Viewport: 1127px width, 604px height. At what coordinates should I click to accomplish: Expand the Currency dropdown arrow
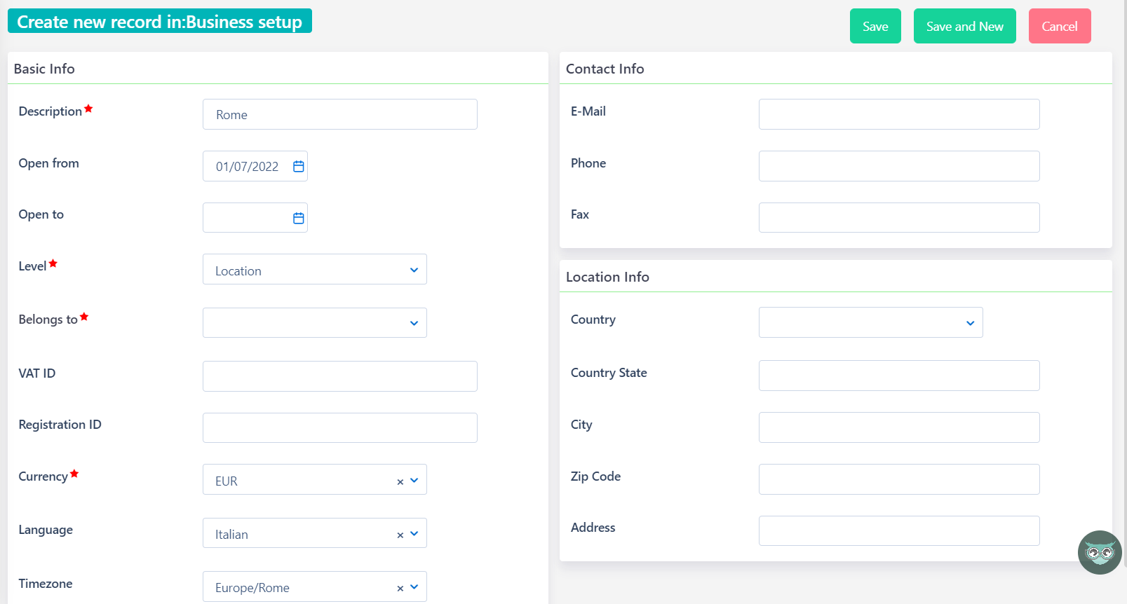click(x=414, y=481)
